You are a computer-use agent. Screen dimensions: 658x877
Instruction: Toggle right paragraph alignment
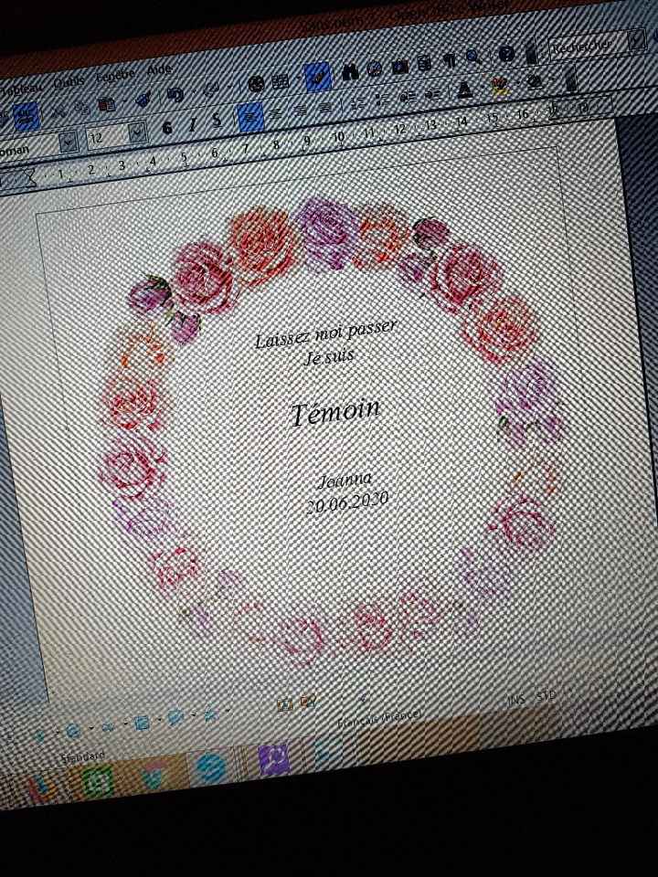(300, 110)
